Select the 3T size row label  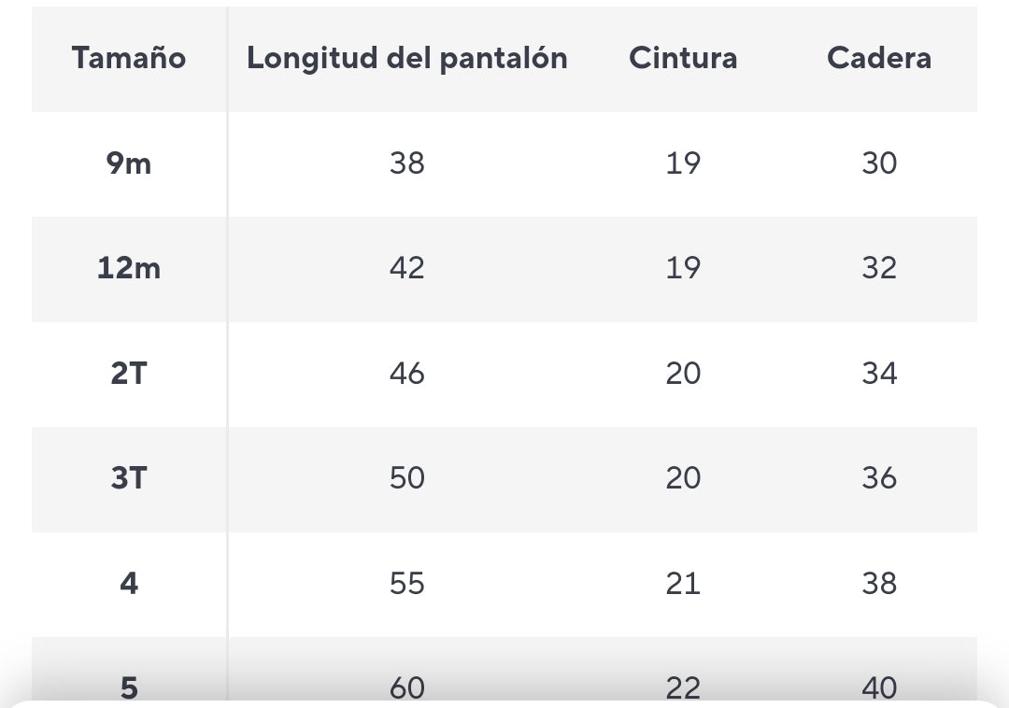click(129, 478)
